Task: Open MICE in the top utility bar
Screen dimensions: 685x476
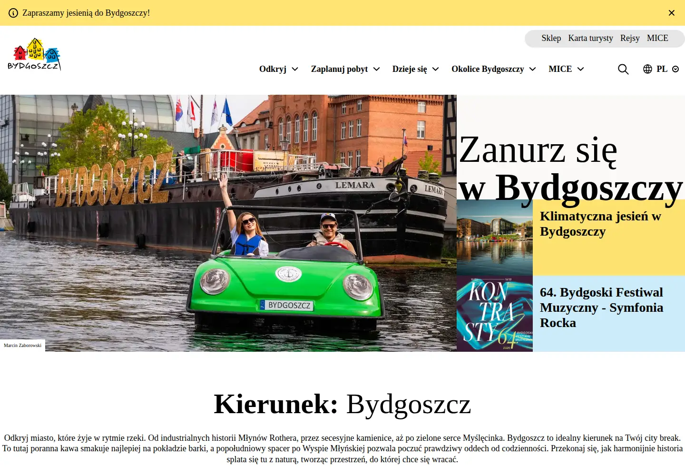Action: click(x=657, y=38)
